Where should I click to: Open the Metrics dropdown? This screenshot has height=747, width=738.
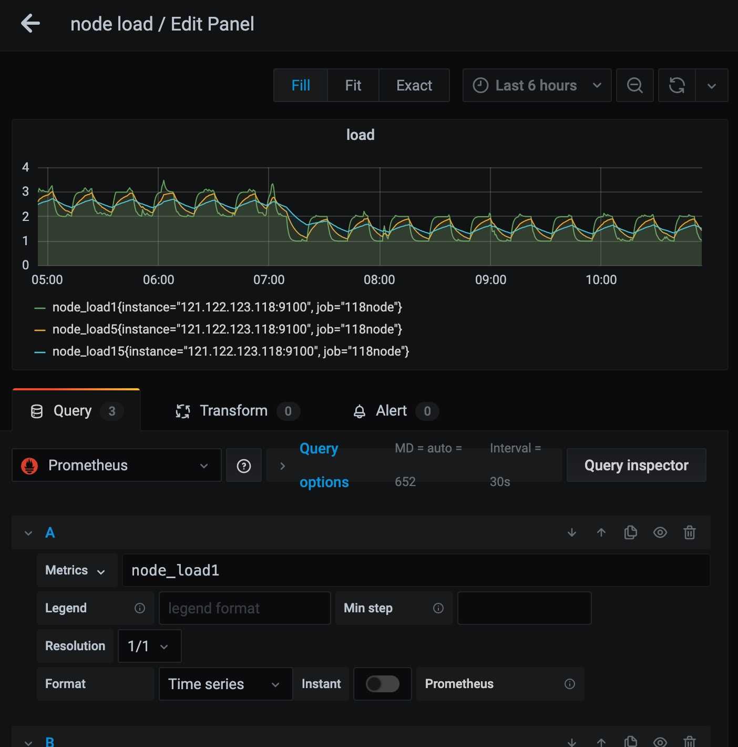77,570
